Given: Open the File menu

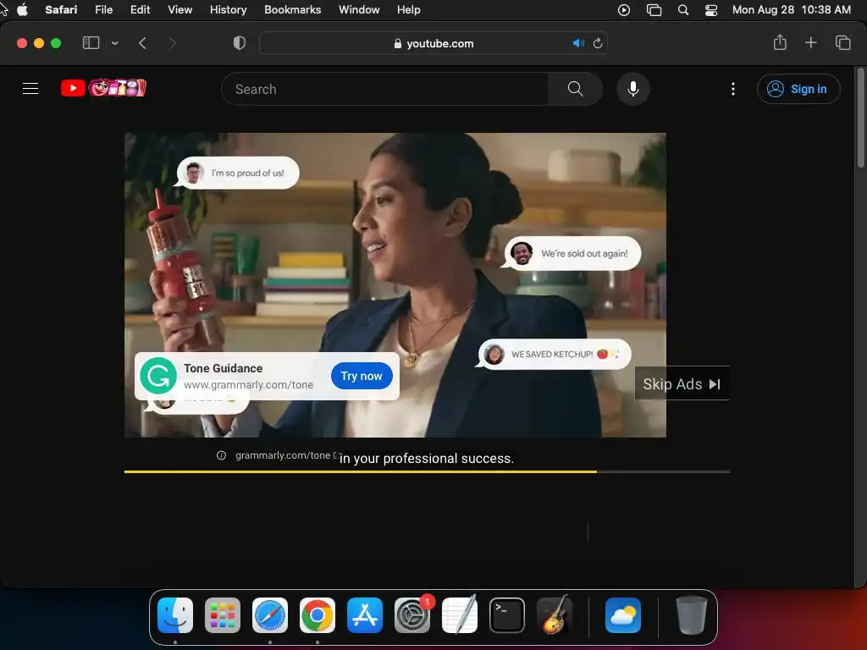Looking at the screenshot, I should pos(103,10).
